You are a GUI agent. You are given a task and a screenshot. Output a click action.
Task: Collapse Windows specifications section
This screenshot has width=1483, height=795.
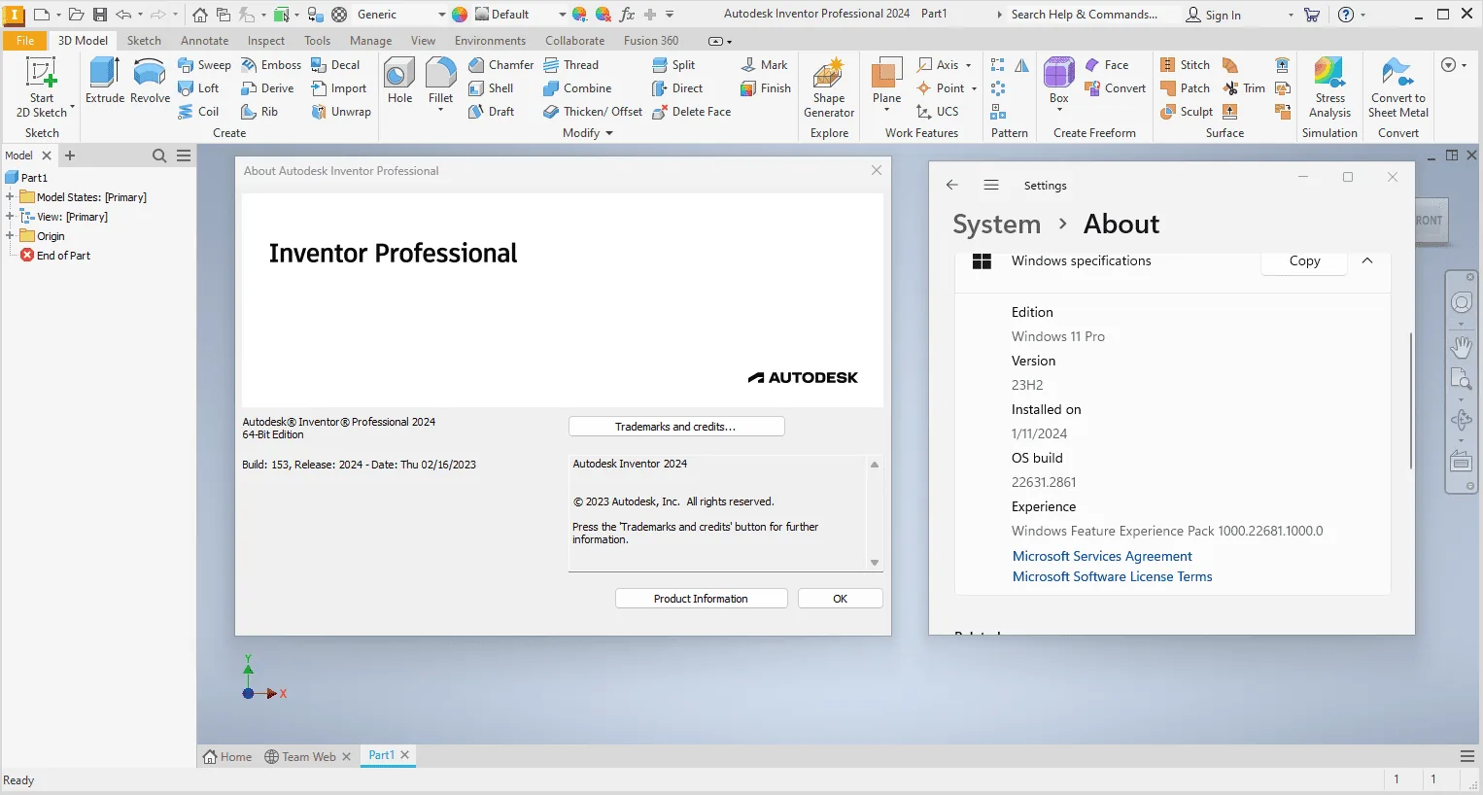coord(1367,260)
